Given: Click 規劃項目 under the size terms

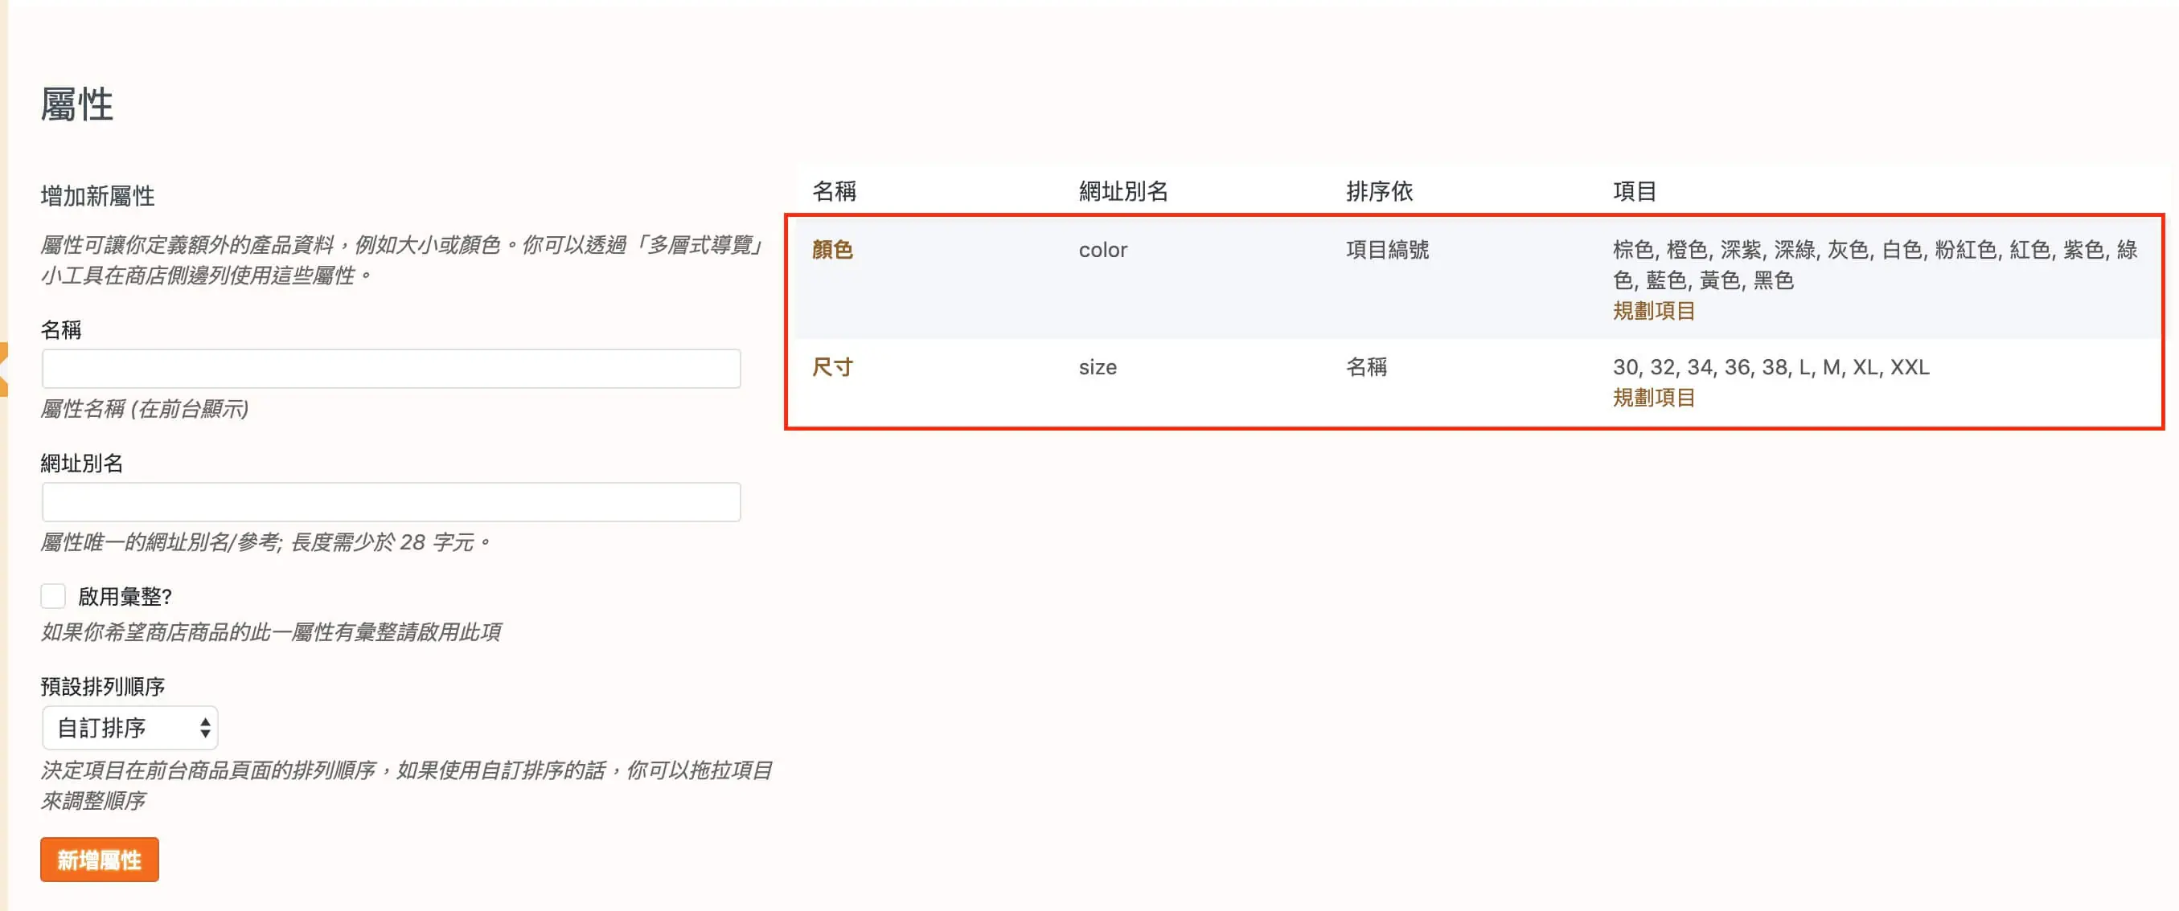Looking at the screenshot, I should tap(1654, 397).
